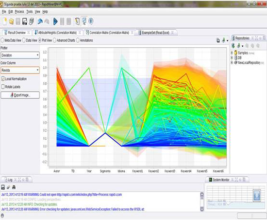This screenshot has height=220, width=267.
Task: Expand the Samples repository tree node
Action: (x=232, y=53)
